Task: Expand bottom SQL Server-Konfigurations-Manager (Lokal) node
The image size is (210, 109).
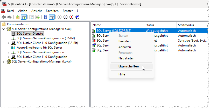Action: (4, 62)
